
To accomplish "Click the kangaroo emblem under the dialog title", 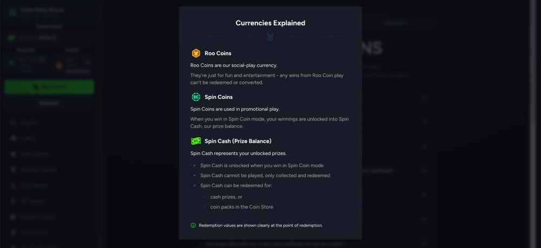I will 270,37.
